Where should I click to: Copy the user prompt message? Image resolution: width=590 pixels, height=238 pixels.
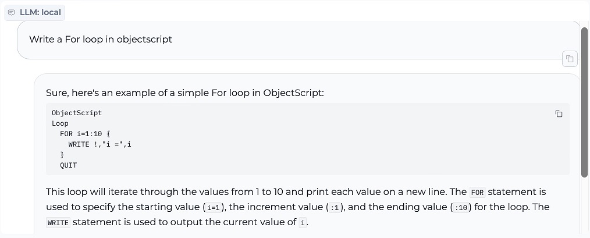pos(570,58)
